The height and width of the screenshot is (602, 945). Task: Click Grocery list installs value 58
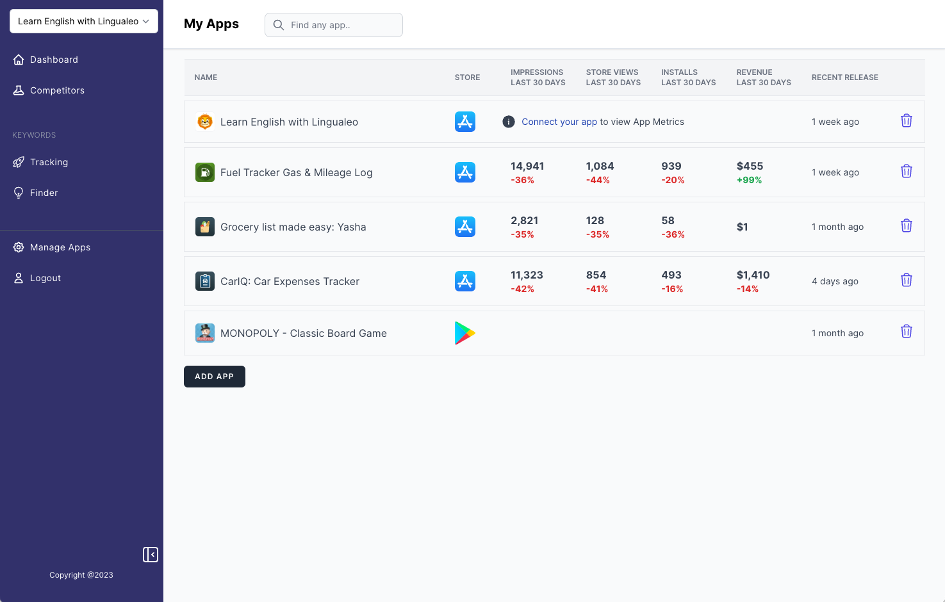668,220
